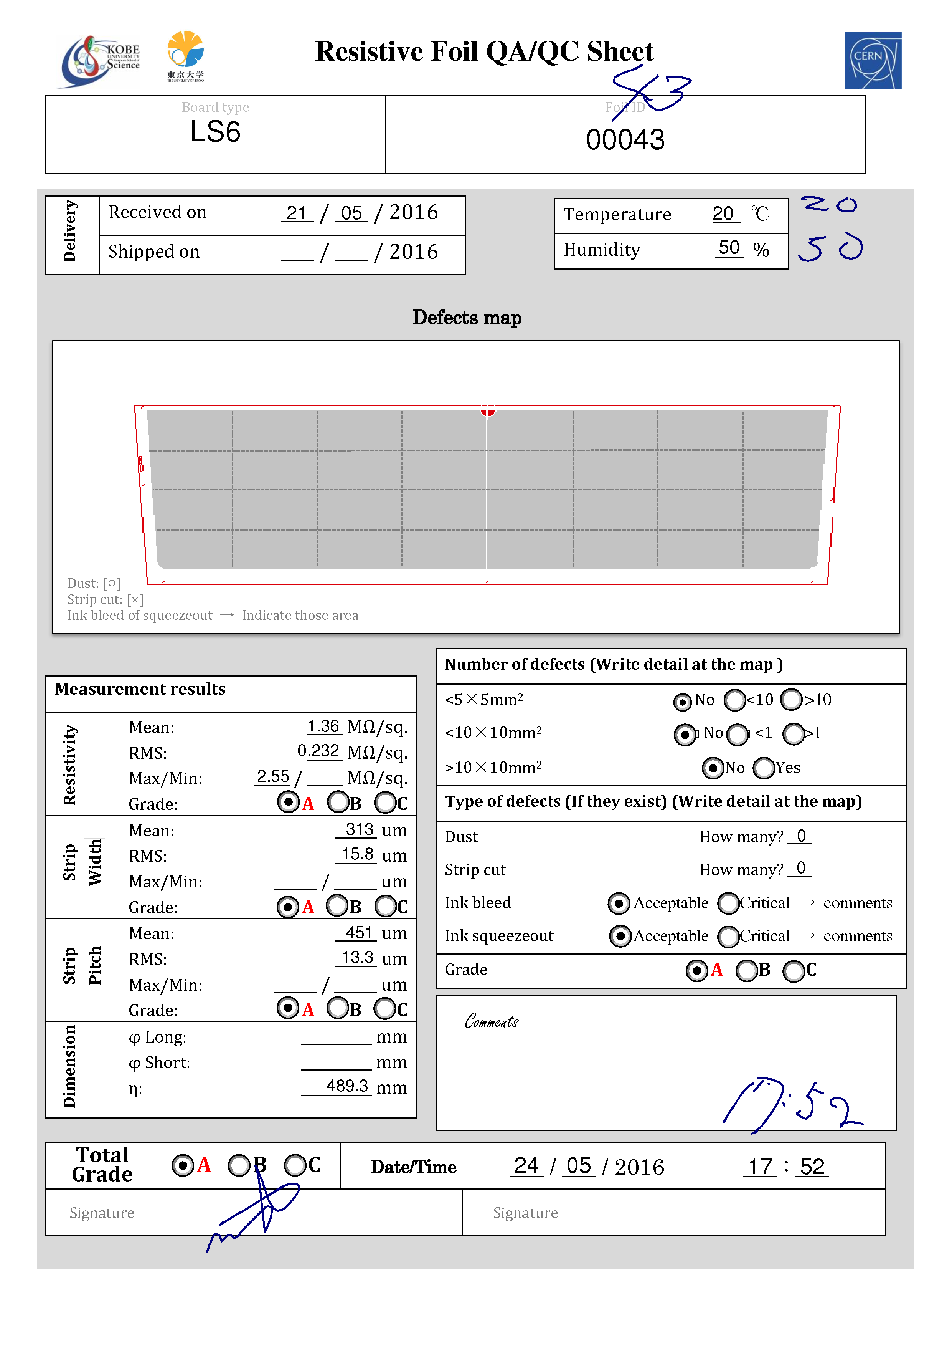Select Total Grade A radio button
Viewport: 952px width, 1347px height.
coord(182,1165)
